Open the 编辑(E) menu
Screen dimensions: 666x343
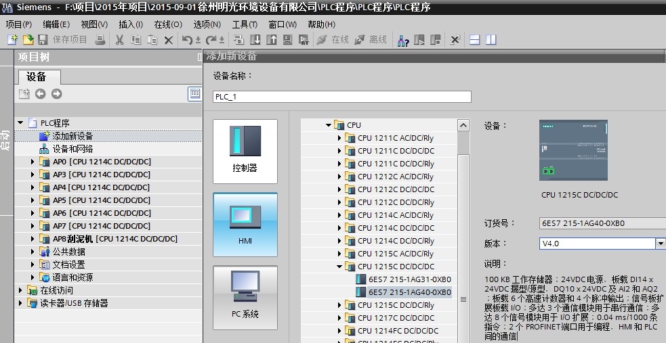click(56, 24)
